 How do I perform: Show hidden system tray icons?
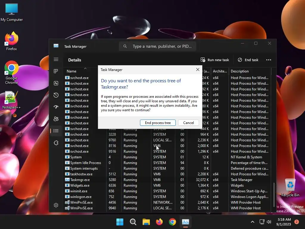[253, 222]
